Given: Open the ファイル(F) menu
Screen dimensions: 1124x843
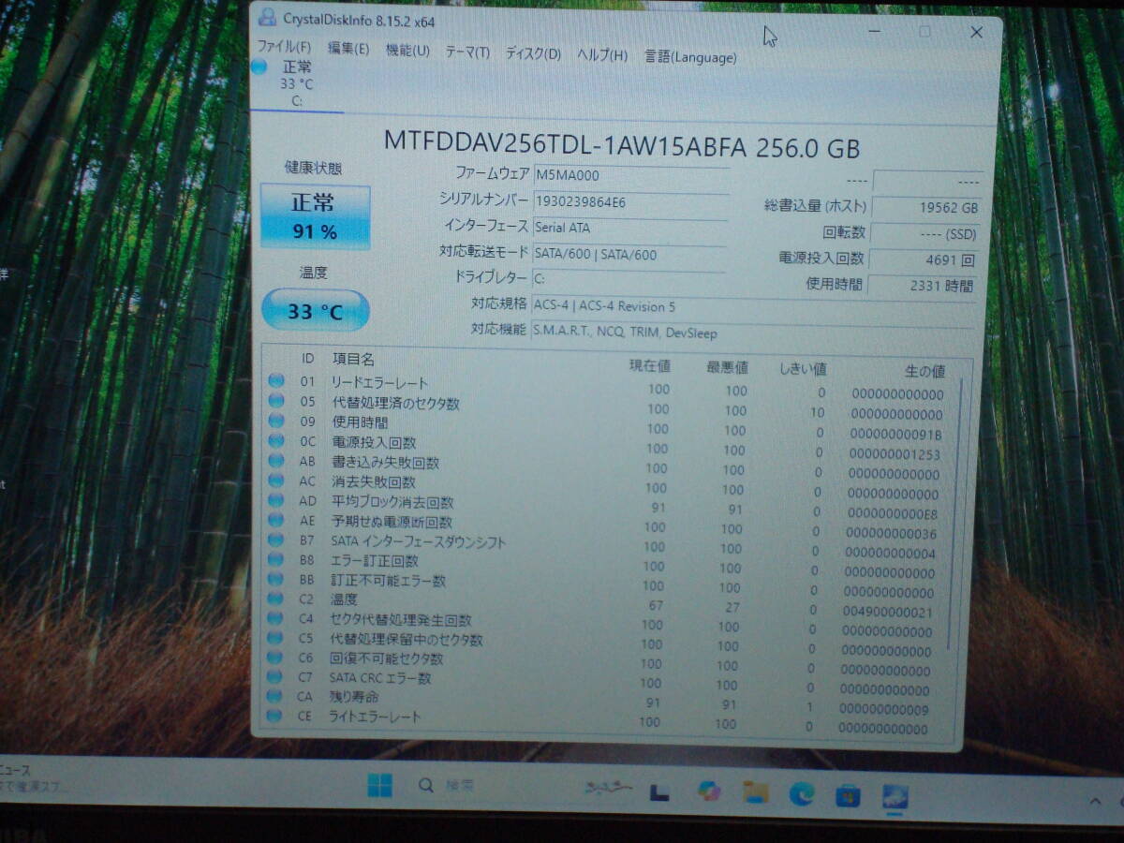Looking at the screenshot, I should [x=284, y=47].
